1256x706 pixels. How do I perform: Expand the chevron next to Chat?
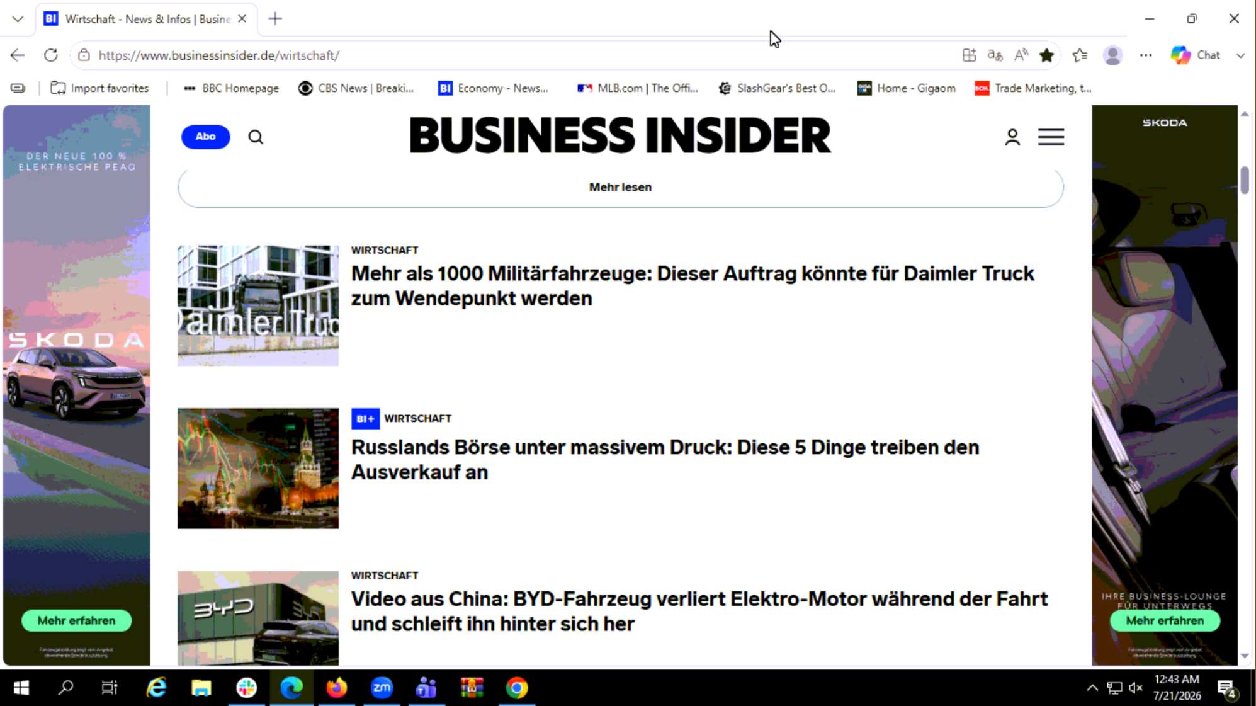(x=1240, y=55)
